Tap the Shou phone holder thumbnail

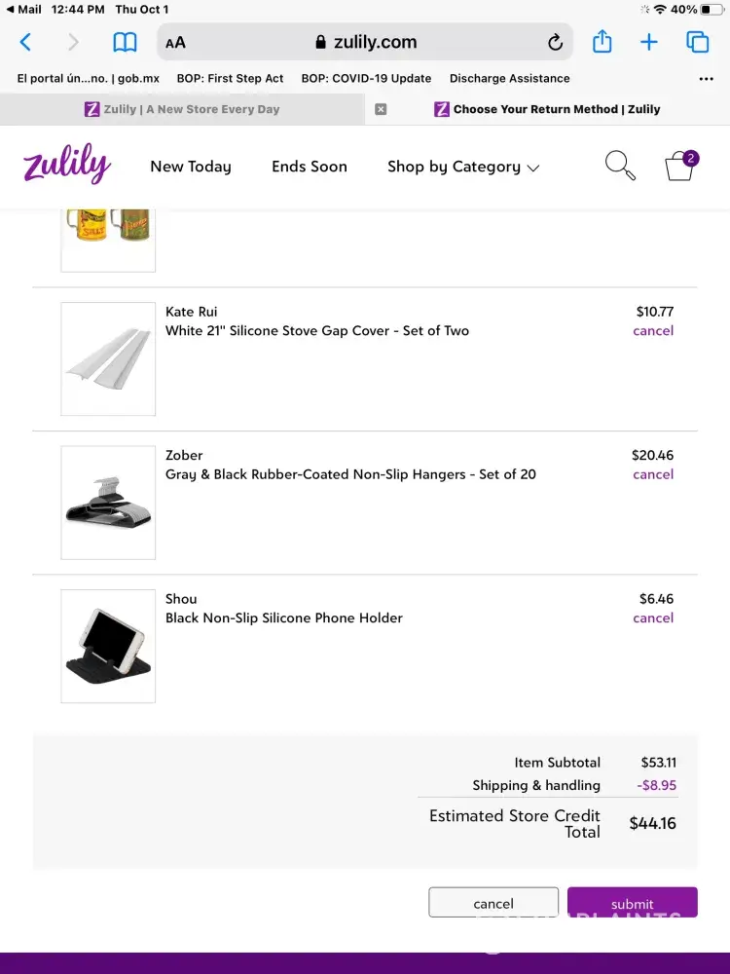[x=108, y=646]
